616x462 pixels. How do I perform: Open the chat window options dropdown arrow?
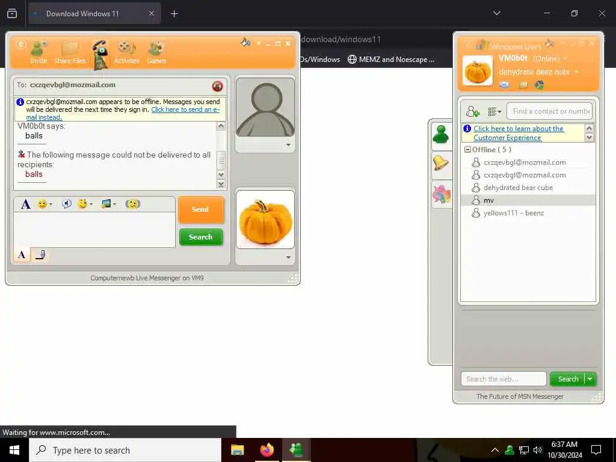259,43
